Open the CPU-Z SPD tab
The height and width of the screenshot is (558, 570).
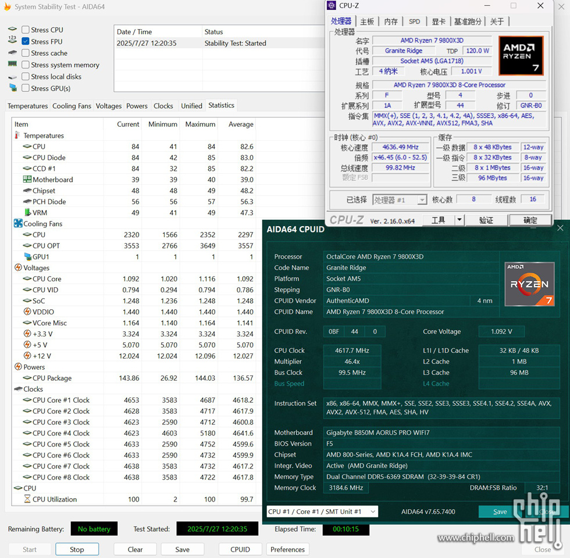pyautogui.click(x=414, y=22)
